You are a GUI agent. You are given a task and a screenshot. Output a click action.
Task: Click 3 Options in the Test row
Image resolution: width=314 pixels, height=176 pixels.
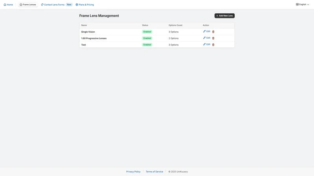click(173, 45)
